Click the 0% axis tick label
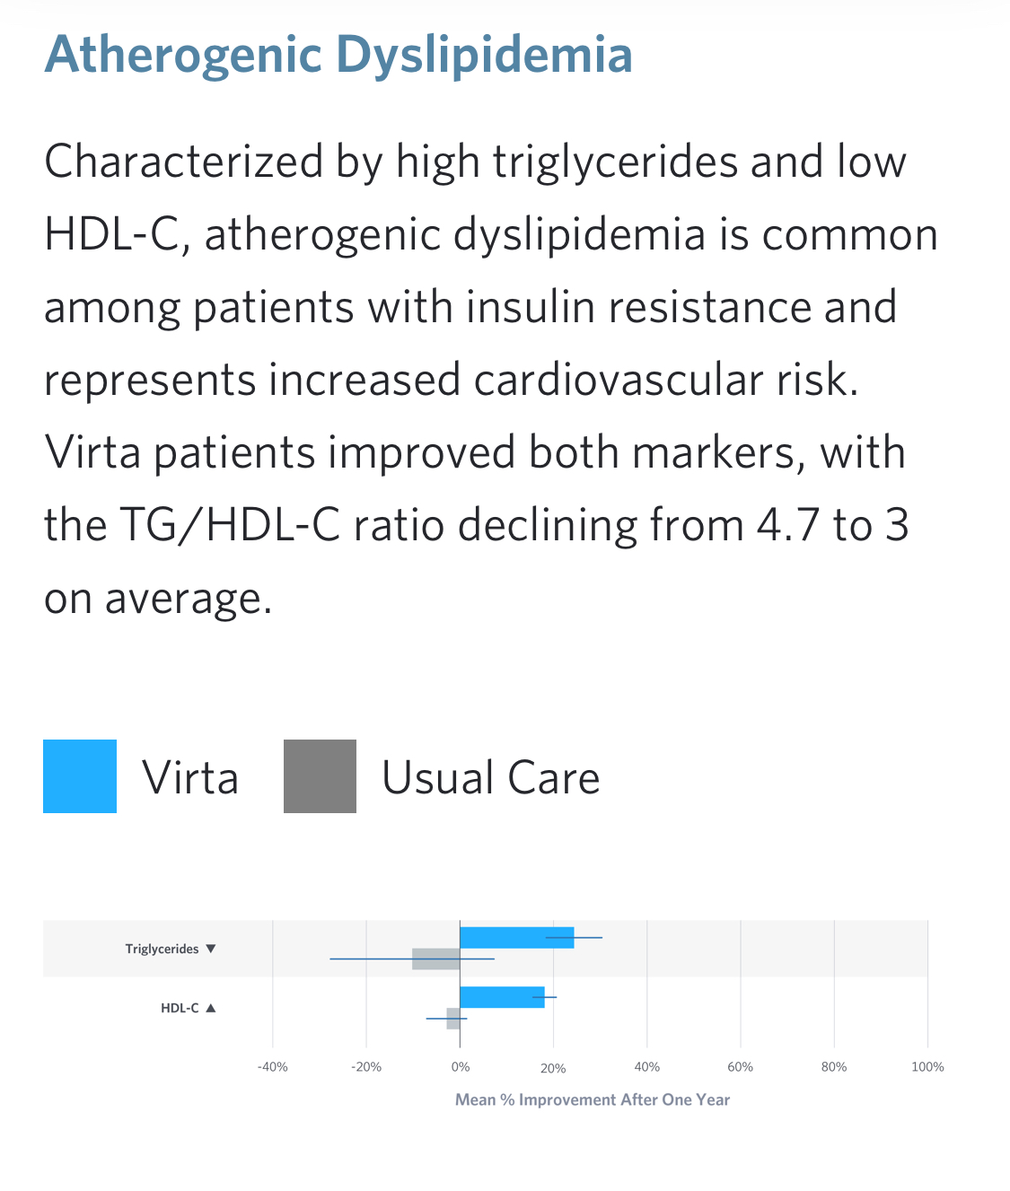The width and height of the screenshot is (1010, 1191). (x=461, y=1067)
